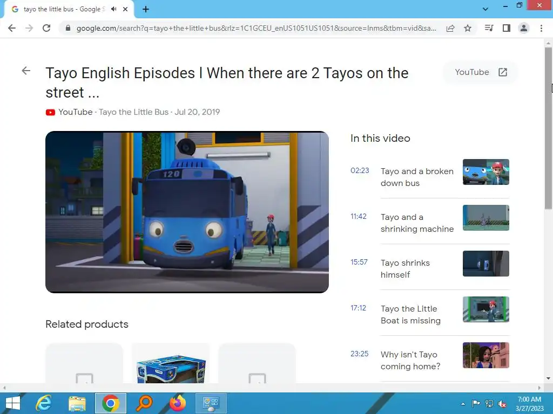
Task: Jump to 02:23 timestamp
Action: click(x=360, y=171)
